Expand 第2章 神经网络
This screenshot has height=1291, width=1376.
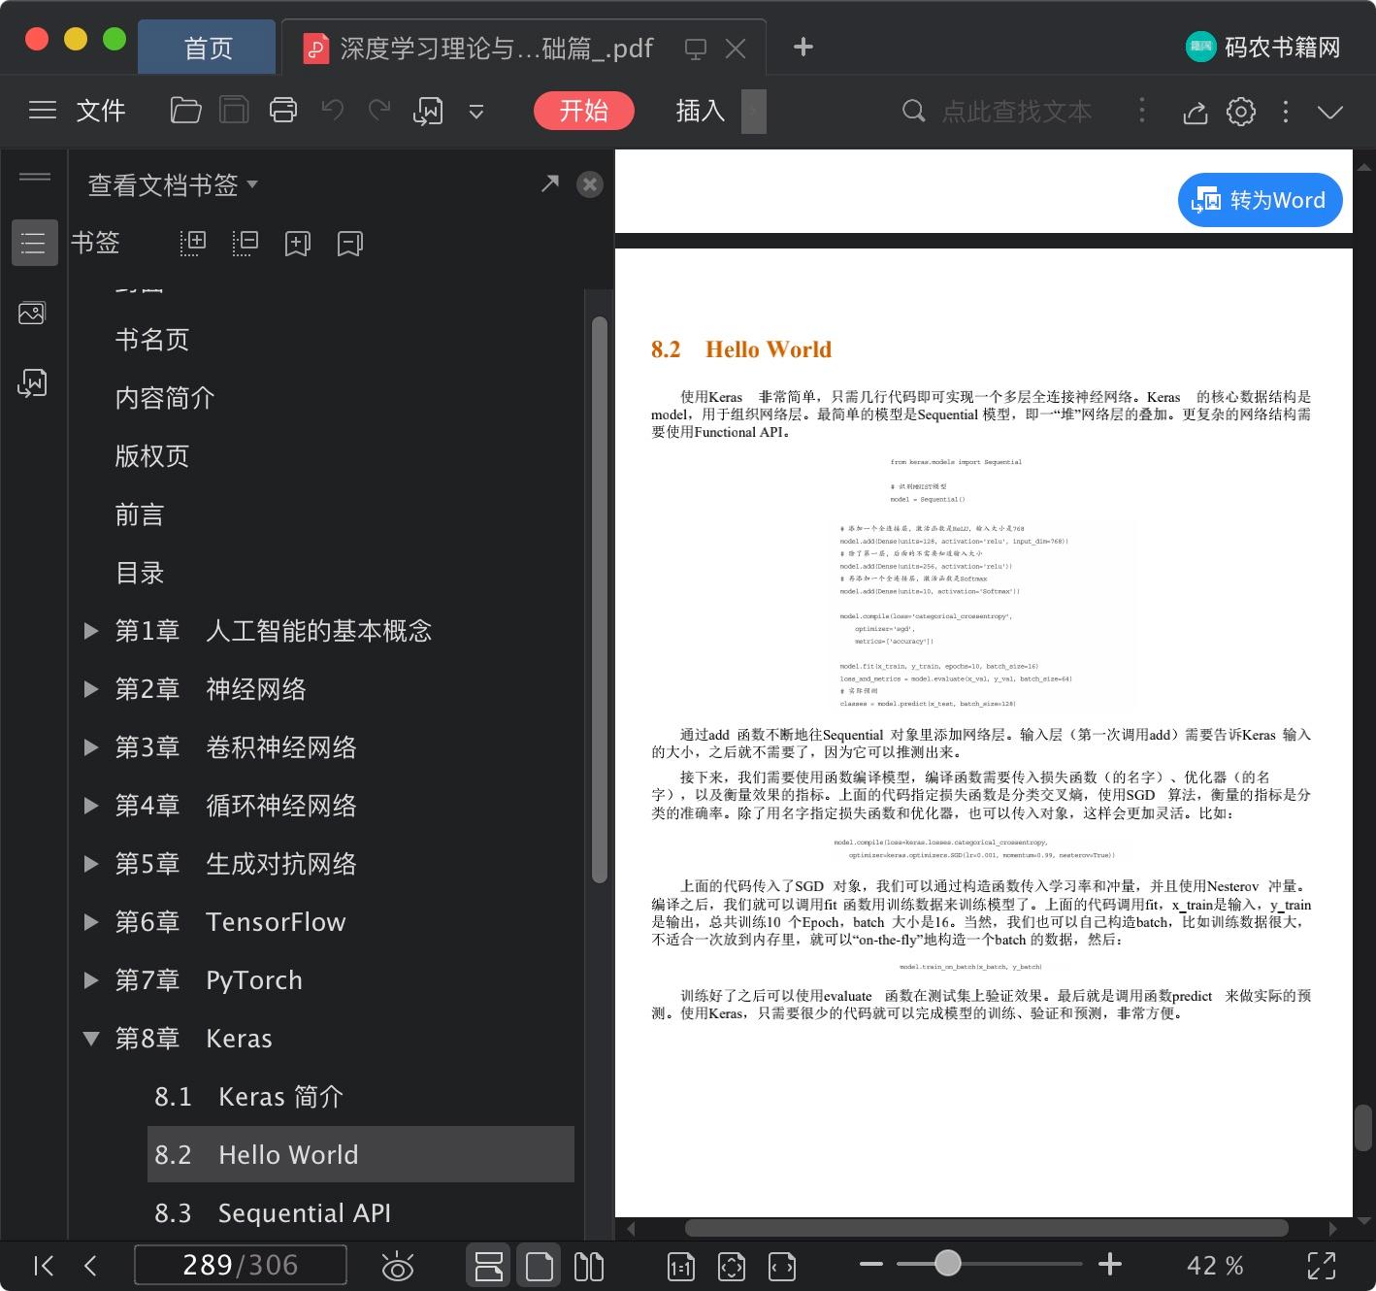coord(91,689)
